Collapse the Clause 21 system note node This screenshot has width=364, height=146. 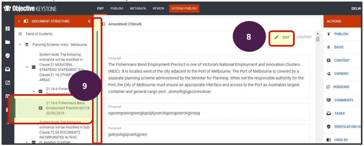27,67
